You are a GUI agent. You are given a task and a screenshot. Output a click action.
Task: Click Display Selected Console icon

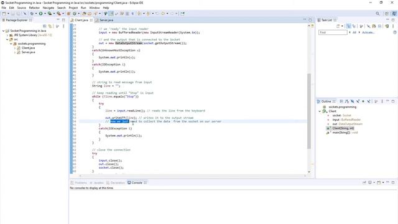coord(370,182)
